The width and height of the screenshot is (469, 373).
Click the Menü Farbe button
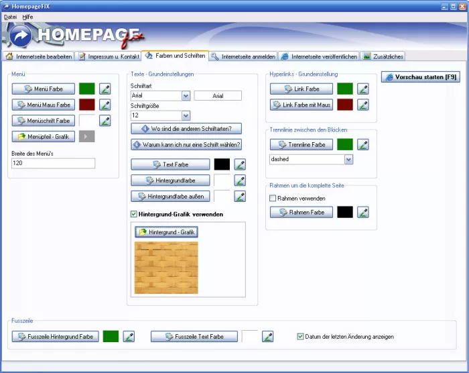coord(44,89)
